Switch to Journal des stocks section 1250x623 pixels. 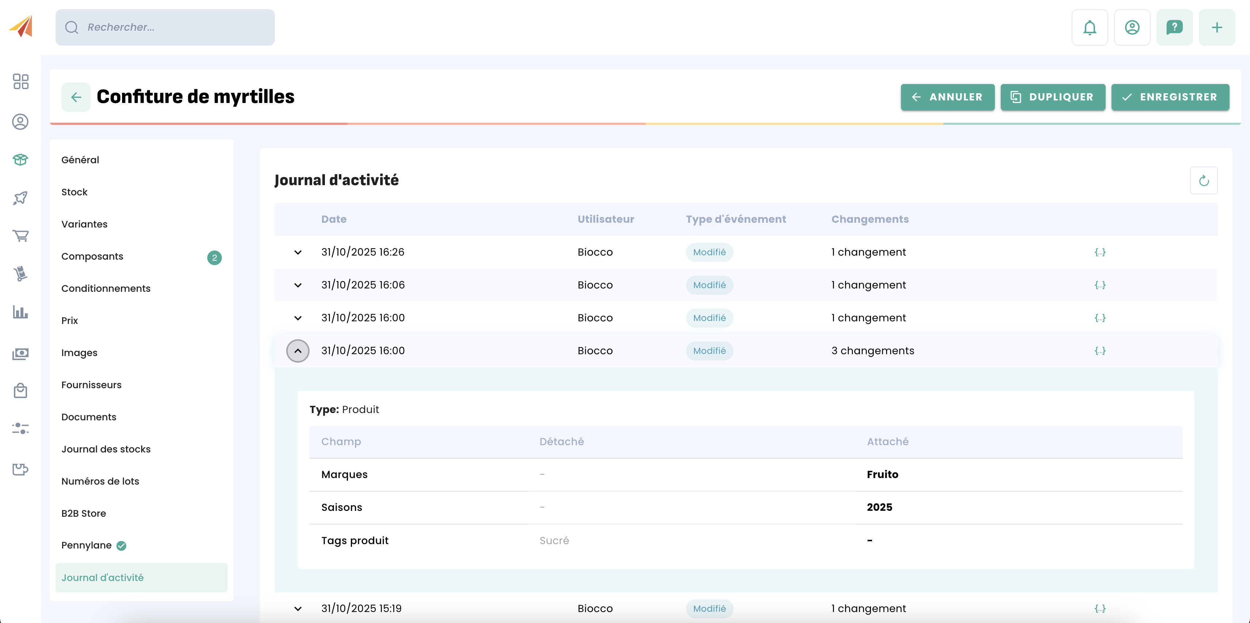click(x=106, y=449)
